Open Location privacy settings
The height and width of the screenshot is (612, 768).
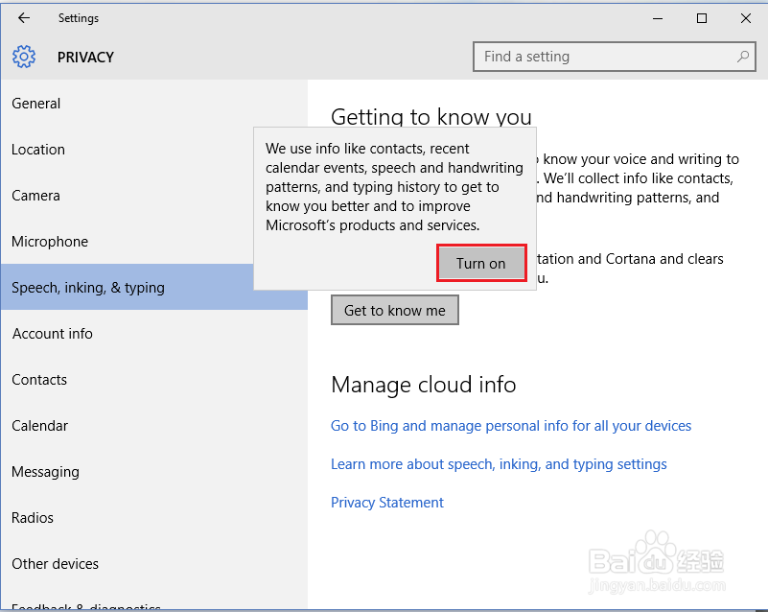coord(153,150)
